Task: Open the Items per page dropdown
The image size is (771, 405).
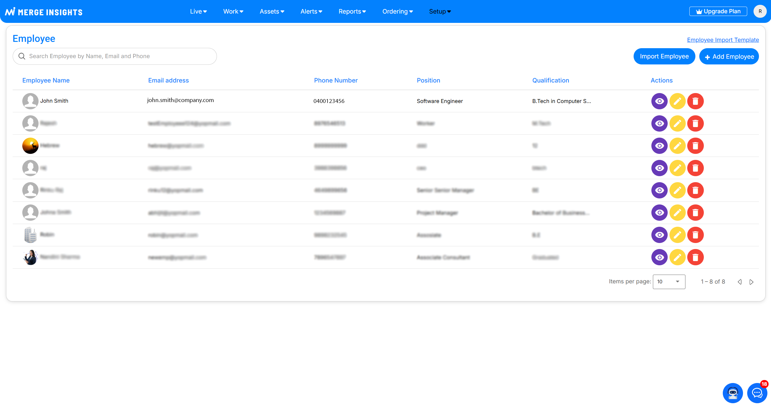Action: (669, 282)
